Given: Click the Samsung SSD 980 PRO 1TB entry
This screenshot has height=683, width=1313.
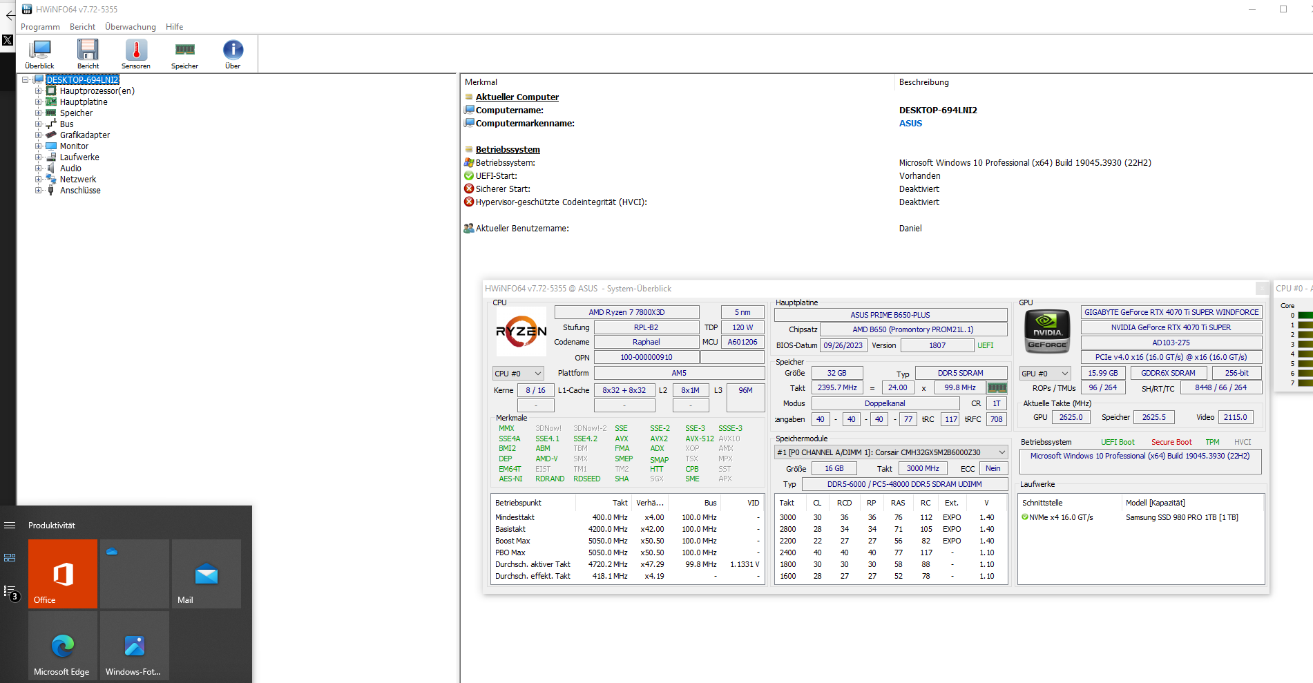Looking at the screenshot, I should (x=1182, y=517).
